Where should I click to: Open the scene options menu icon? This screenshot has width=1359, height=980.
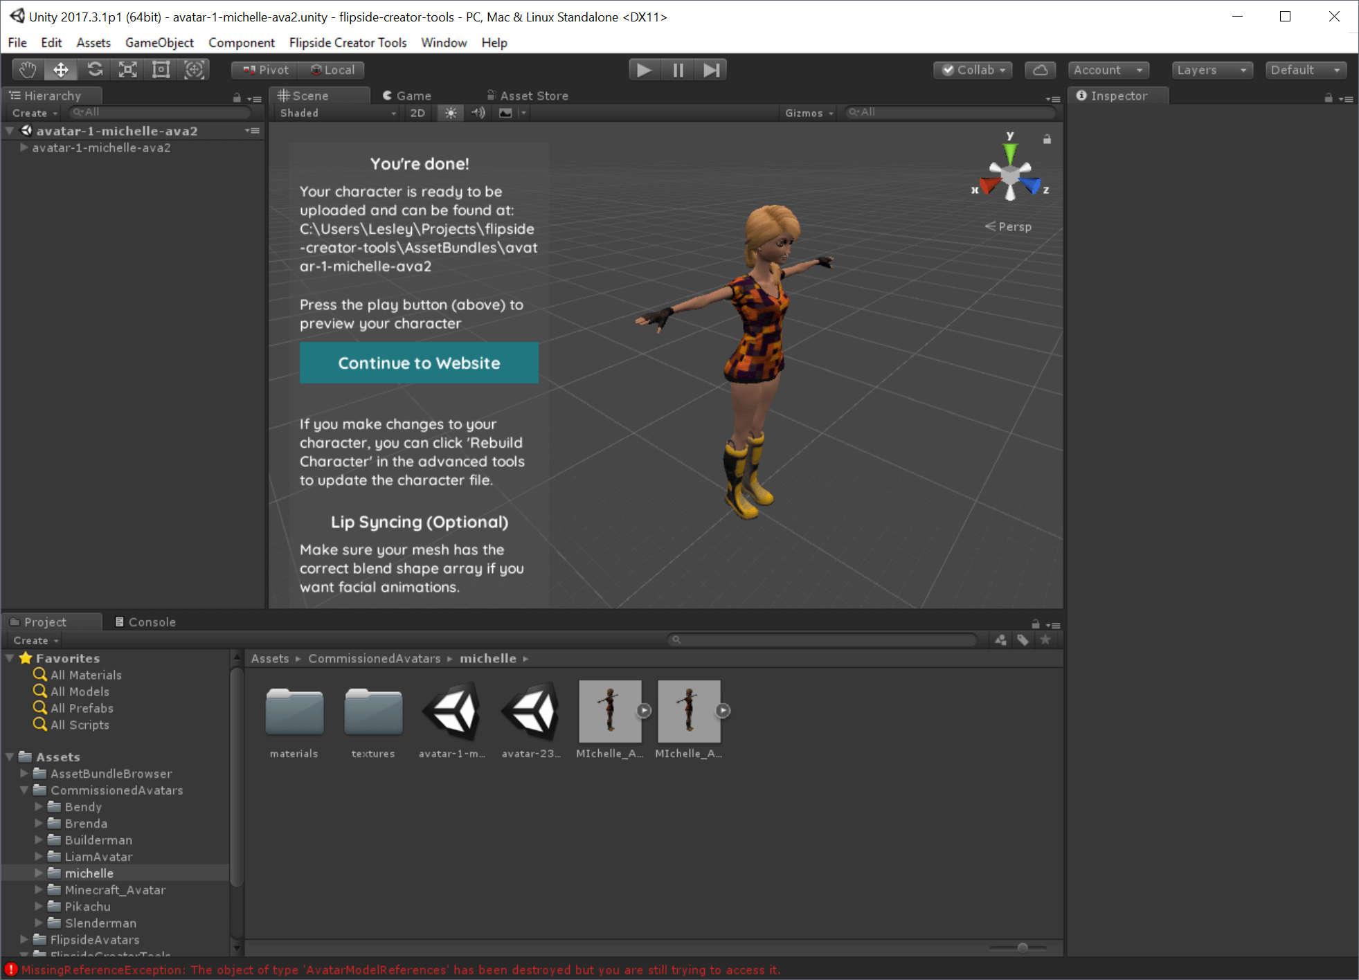253,131
